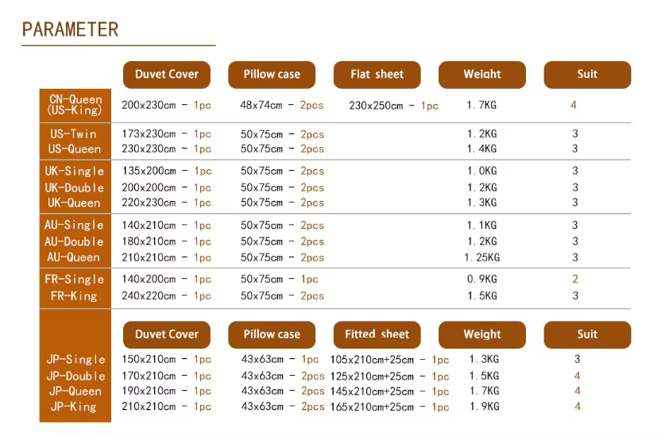This screenshot has height=436, width=665.
Task: Select the JP-Queen row label
Action: pyautogui.click(x=75, y=391)
